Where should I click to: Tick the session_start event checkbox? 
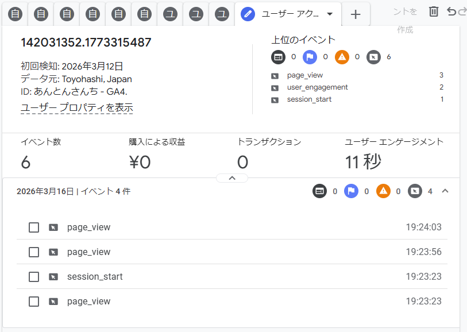point(34,277)
